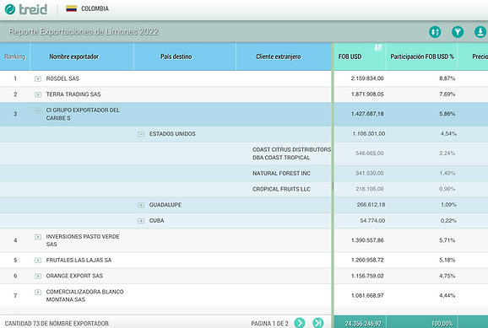Click Guadalupe FOB value 266.612,18
The height and width of the screenshot is (328, 488).
pos(371,205)
